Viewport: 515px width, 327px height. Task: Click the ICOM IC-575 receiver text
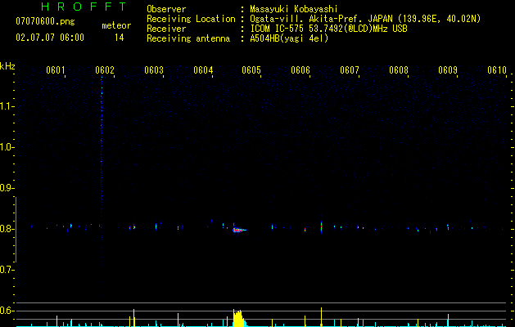pos(328,29)
